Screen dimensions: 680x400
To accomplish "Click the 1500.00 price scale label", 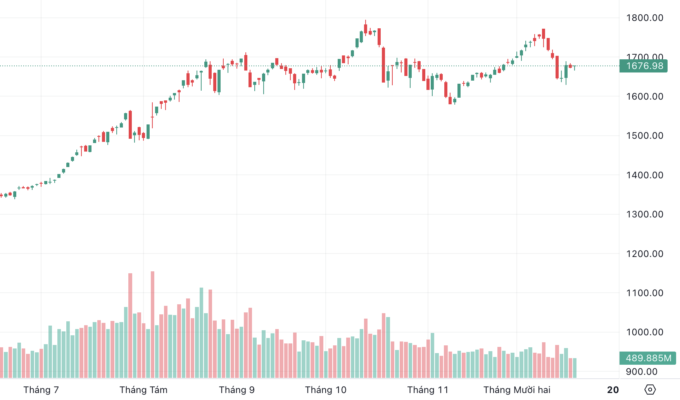I will (x=645, y=136).
